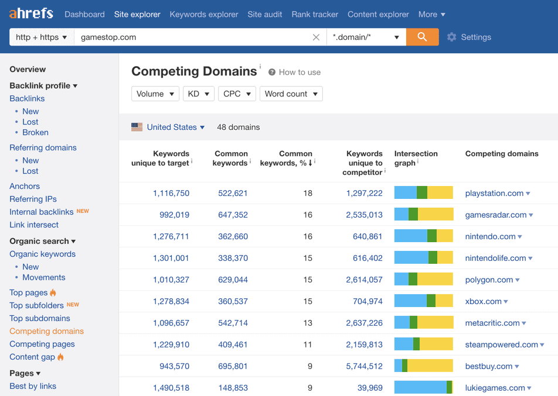Open the Link intersect report
Image resolution: width=558 pixels, height=396 pixels.
point(34,225)
